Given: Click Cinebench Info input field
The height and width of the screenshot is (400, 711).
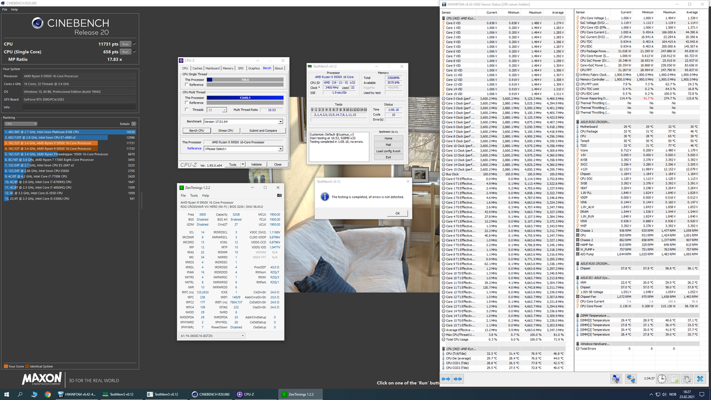Looking at the screenshot, I should [79, 107].
